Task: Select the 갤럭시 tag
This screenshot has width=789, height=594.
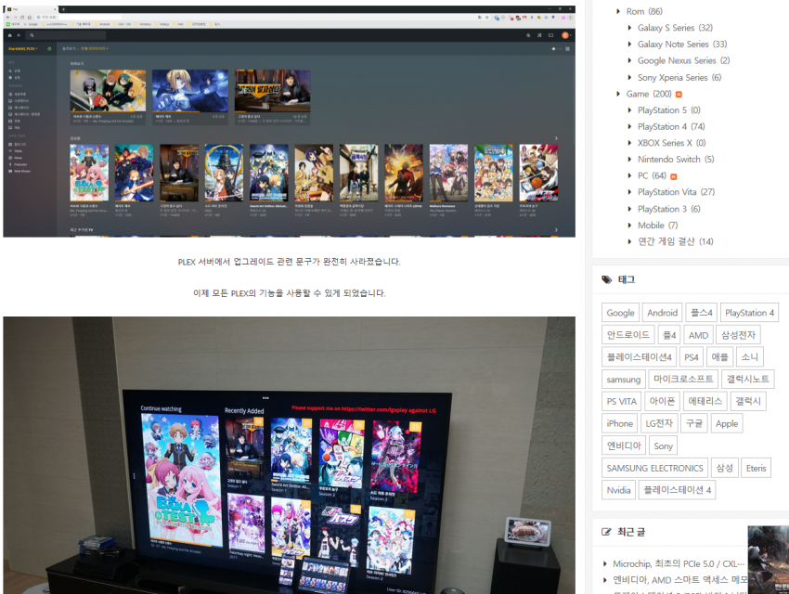Action: point(748,401)
